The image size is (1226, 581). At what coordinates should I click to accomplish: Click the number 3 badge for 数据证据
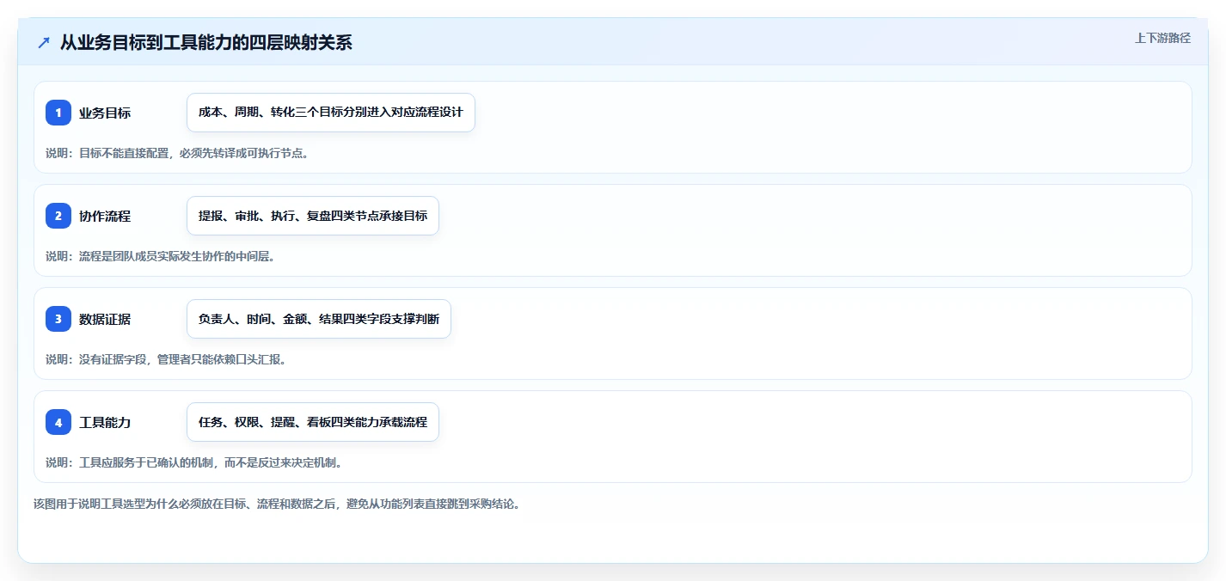tap(58, 319)
